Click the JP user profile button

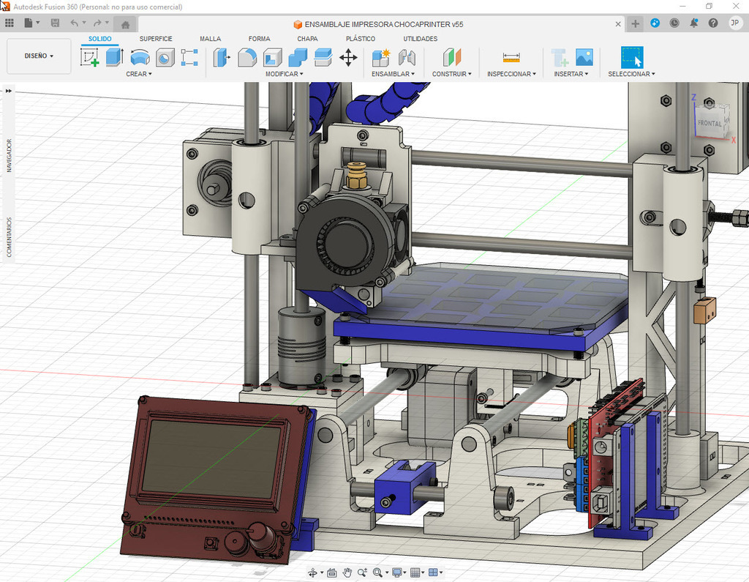point(734,23)
